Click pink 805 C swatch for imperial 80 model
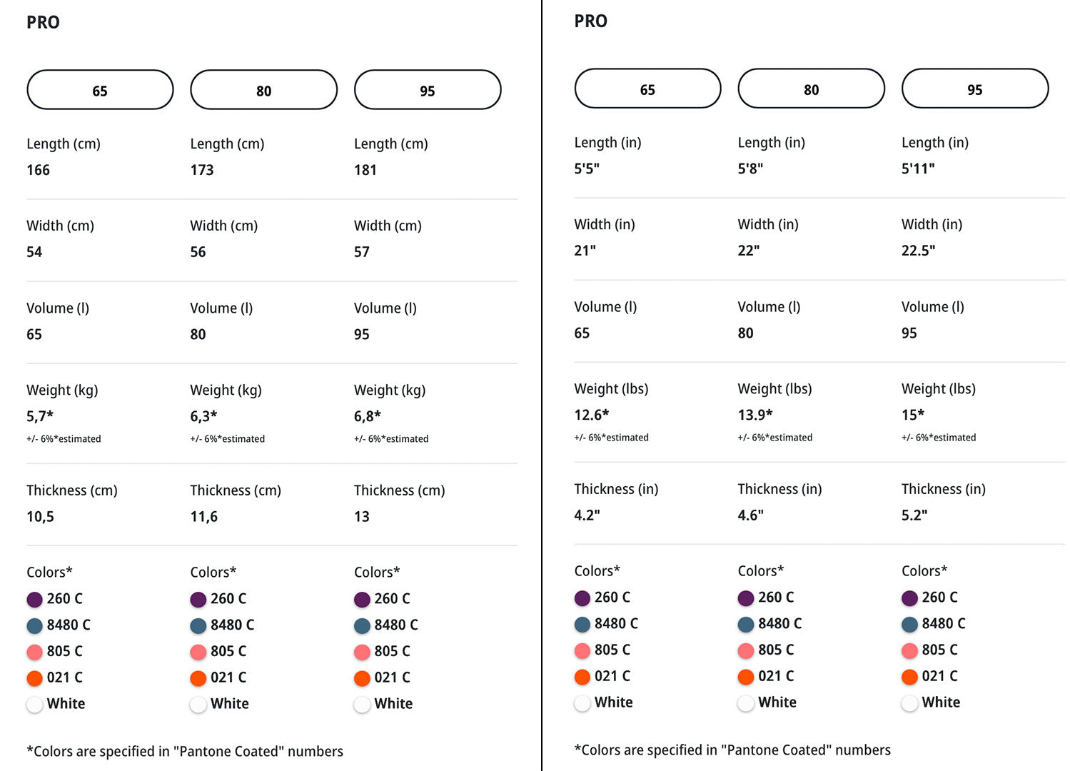This screenshot has height=771, width=1070. coord(746,650)
